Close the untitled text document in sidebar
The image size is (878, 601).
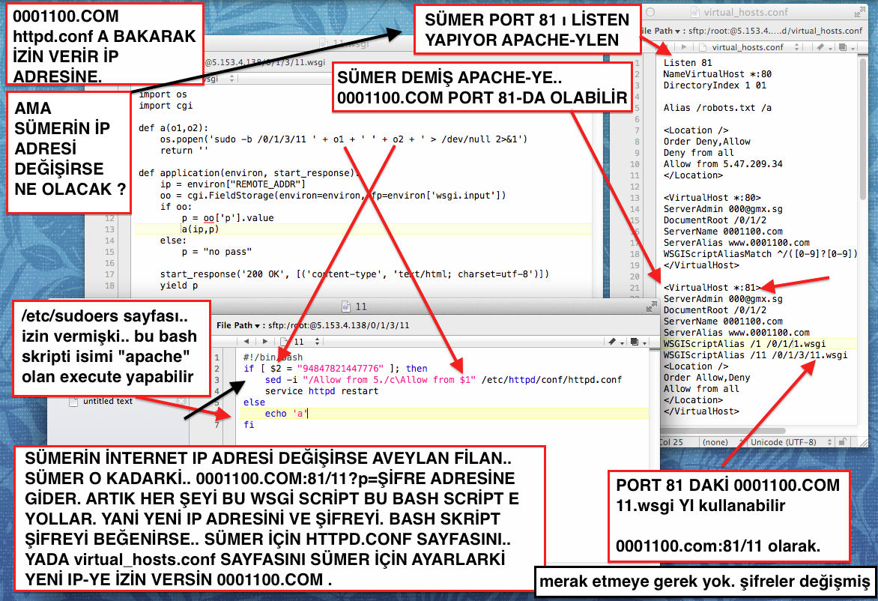coord(181,401)
